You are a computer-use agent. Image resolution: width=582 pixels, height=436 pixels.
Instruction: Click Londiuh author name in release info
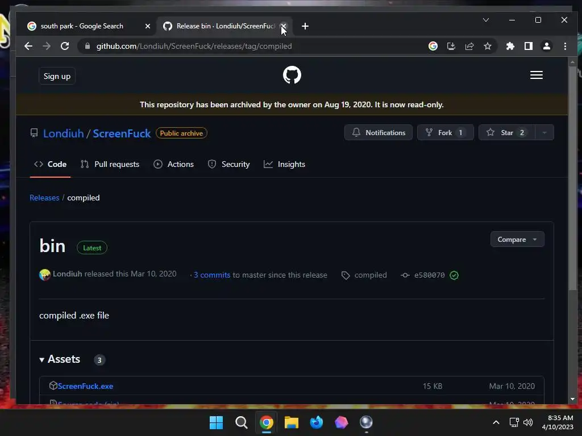click(67, 274)
